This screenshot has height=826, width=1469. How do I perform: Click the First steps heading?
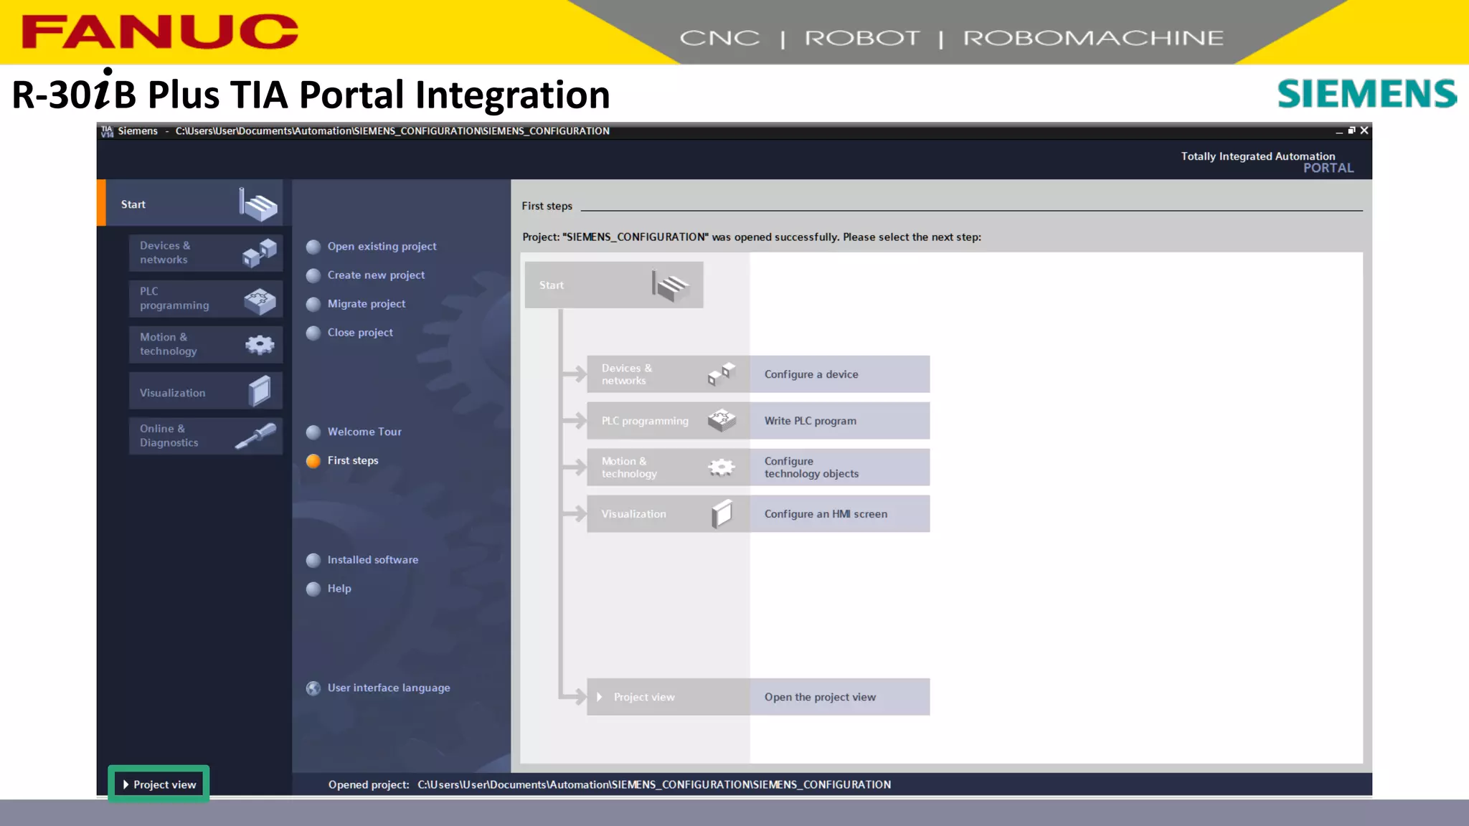[547, 206]
